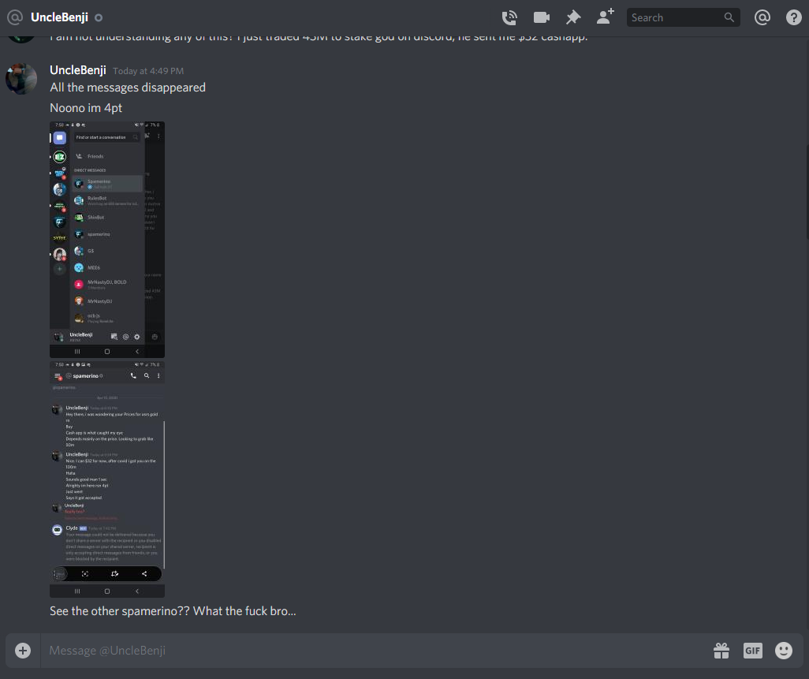Open the second phone screenshot attachment

pyautogui.click(x=107, y=479)
